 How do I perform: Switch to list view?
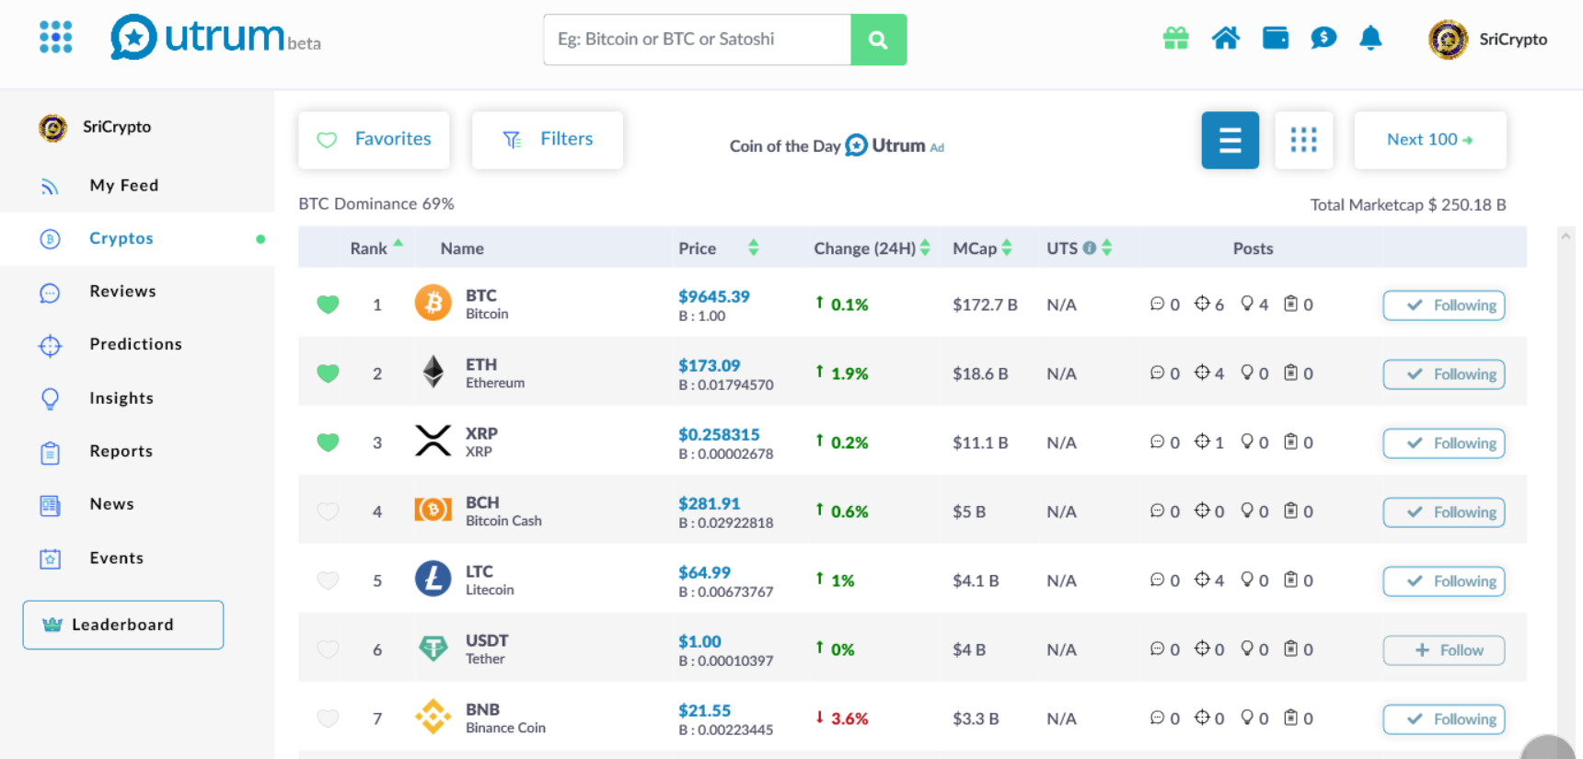click(x=1230, y=140)
